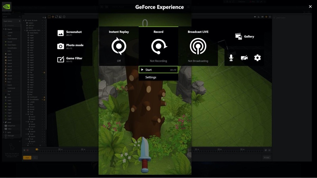Screen dimensions: 317x178
Task: Select the shard1 asset in the library
Action: [x=12, y=54]
